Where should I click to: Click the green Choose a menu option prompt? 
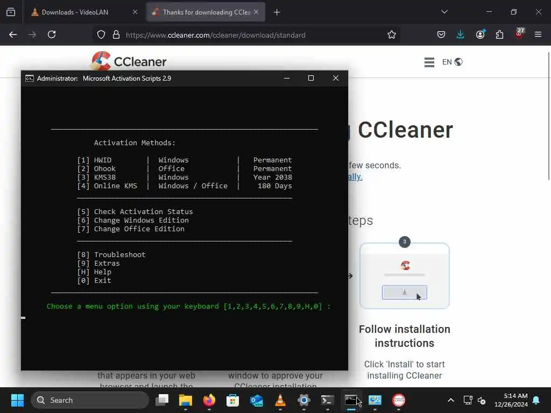[188, 306]
